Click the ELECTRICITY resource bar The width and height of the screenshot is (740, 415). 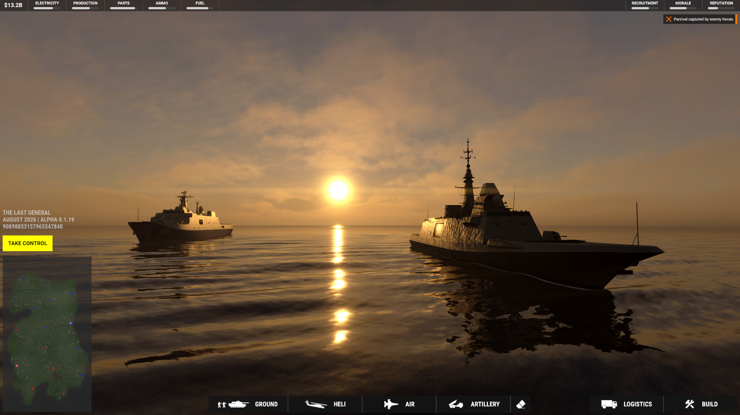click(x=47, y=5)
